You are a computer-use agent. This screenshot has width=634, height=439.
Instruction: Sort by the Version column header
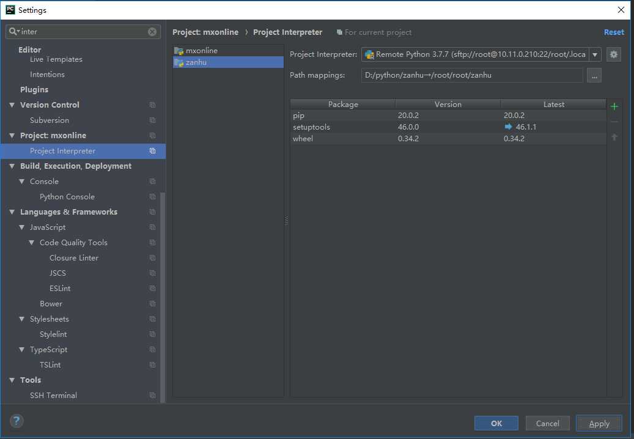tap(448, 105)
